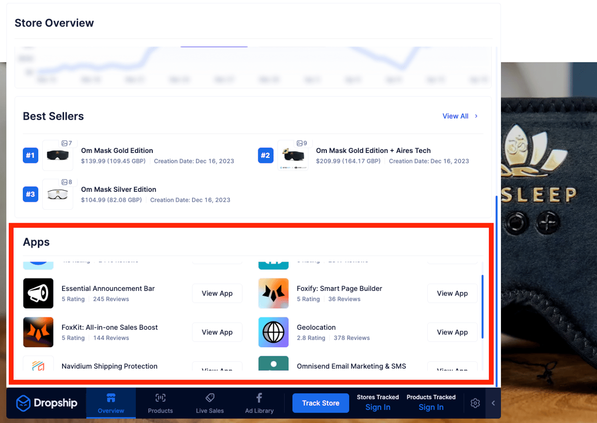Open Om Mask Gold Edition product thumbnail
Image resolution: width=597 pixels, height=423 pixels.
(58, 155)
